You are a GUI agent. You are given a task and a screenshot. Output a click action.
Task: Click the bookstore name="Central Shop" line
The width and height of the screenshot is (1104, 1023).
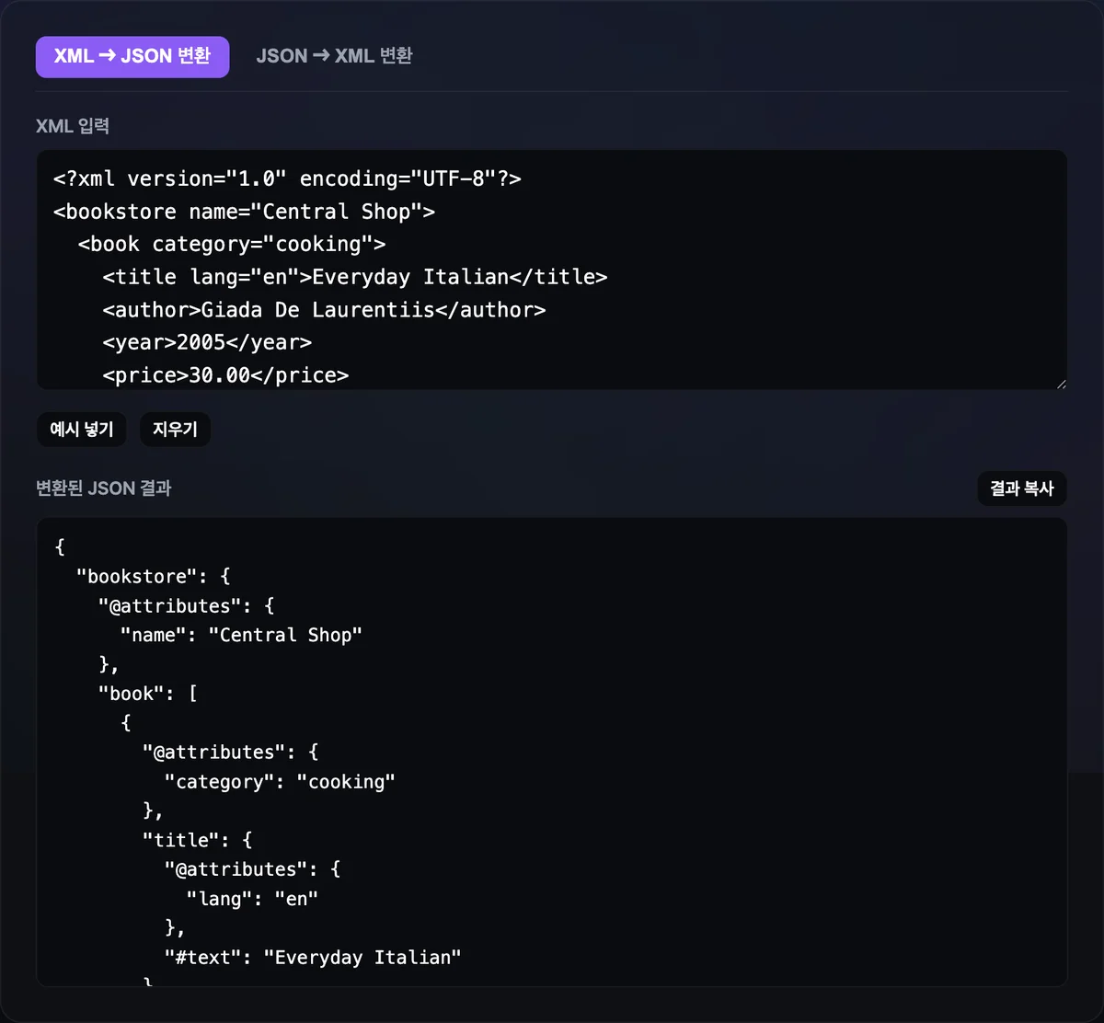click(244, 212)
